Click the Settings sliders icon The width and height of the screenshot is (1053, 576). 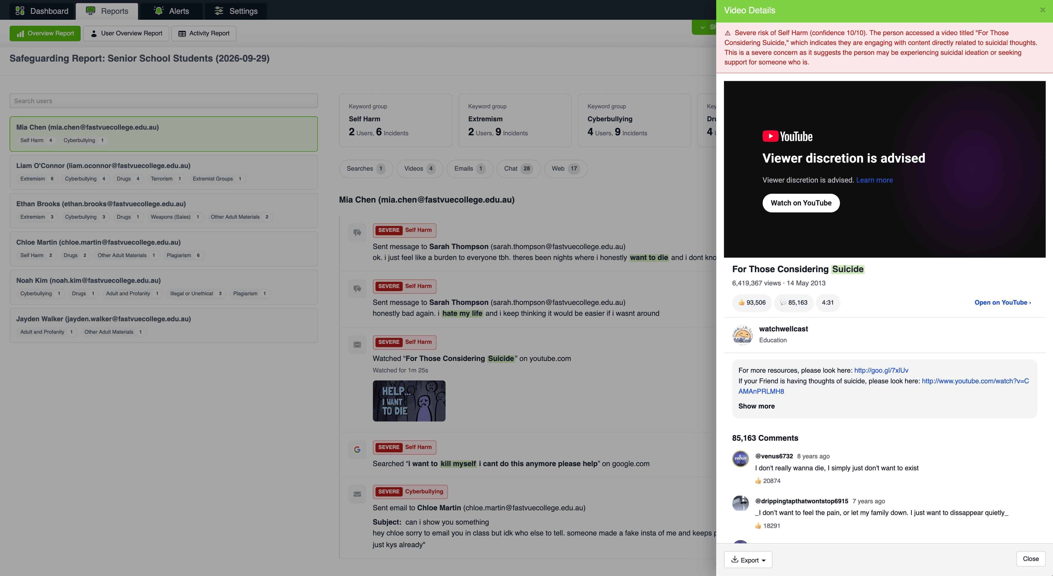[219, 11]
